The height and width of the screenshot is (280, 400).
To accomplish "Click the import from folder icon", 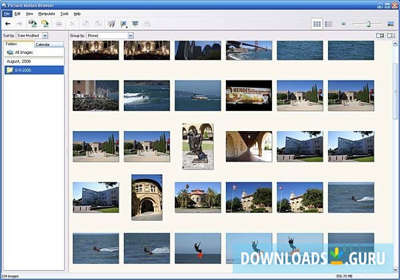I will click(45, 24).
